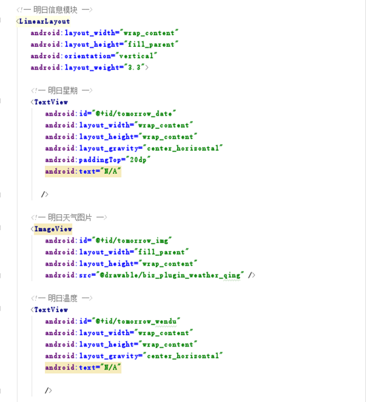Click the @+id/tomorrow_wendu id value

(135, 321)
